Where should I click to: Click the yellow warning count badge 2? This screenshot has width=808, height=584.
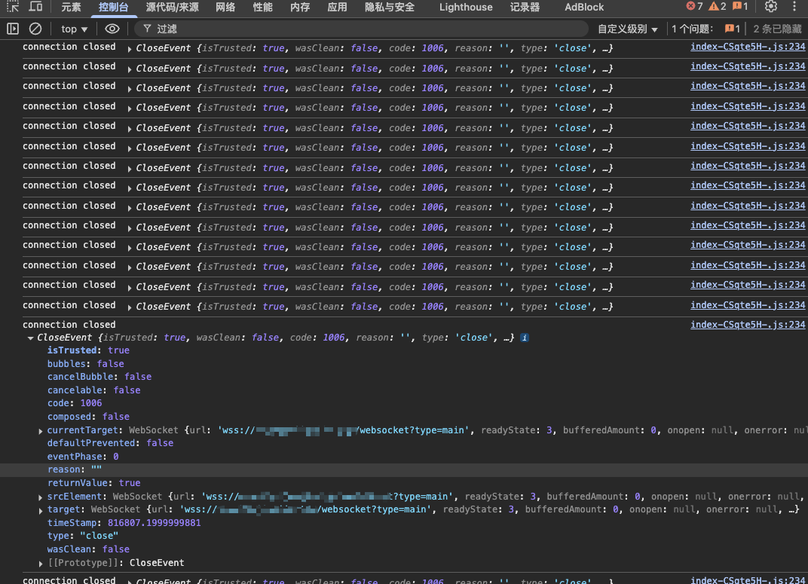pyautogui.click(x=718, y=7)
